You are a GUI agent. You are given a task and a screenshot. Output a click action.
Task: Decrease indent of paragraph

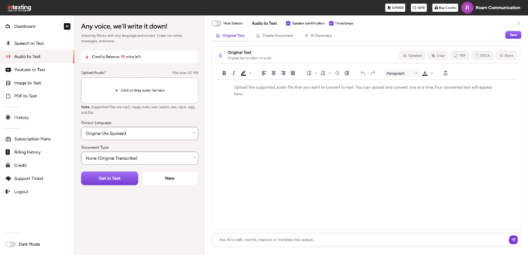point(337,73)
